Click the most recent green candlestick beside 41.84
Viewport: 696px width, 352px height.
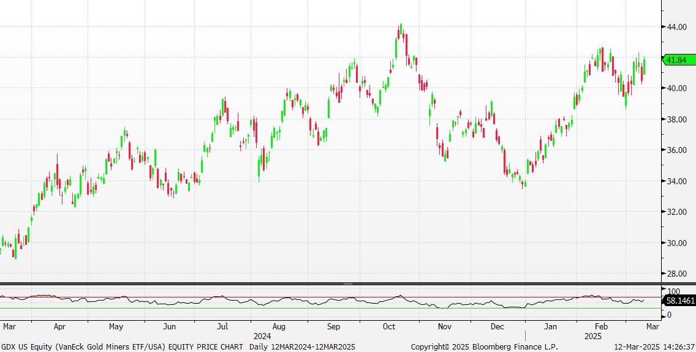644,66
